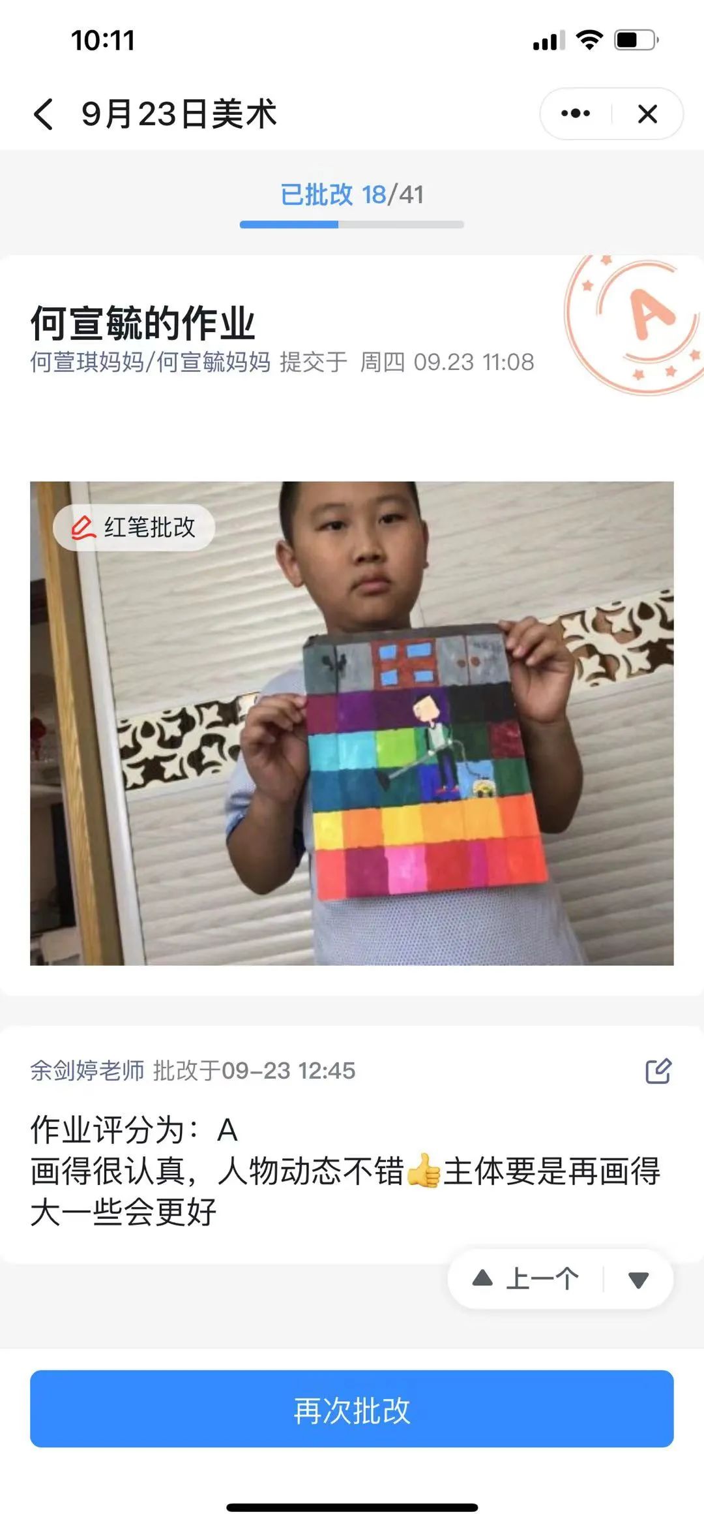Go back using the left chevron

[x=43, y=114]
